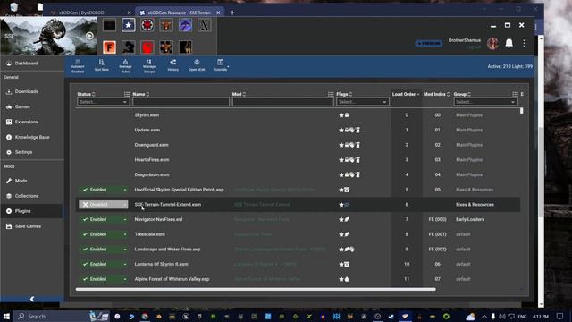Click the Open xEdit toolbar icon
The width and height of the screenshot is (572, 322).
(197, 65)
